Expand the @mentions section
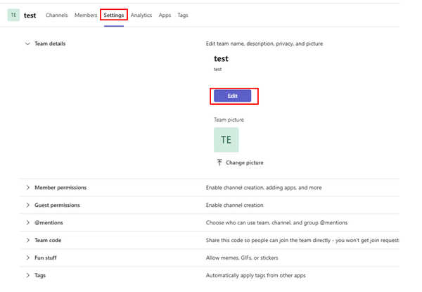Image resolution: width=422 pixels, height=292 pixels. pyautogui.click(x=27, y=222)
